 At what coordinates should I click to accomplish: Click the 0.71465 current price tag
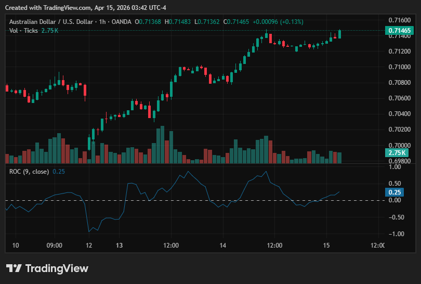tap(399, 30)
